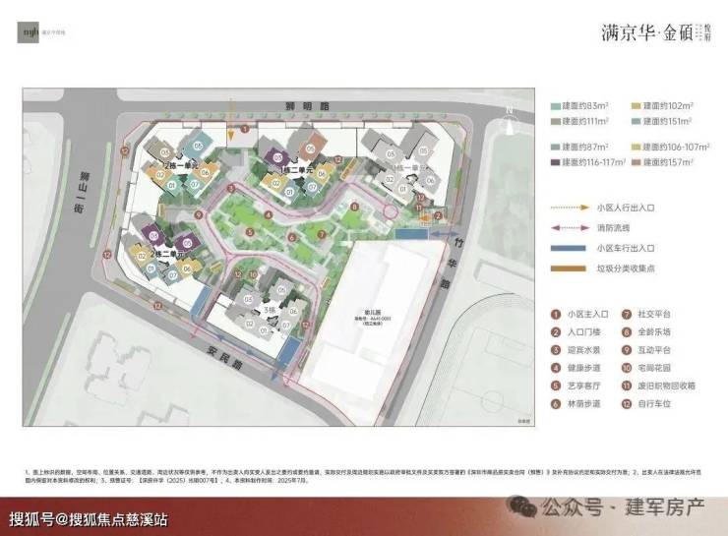The width and height of the screenshot is (728, 536).
Task: Click the 狮山一街 road label
Action: pyautogui.click(x=82, y=192)
